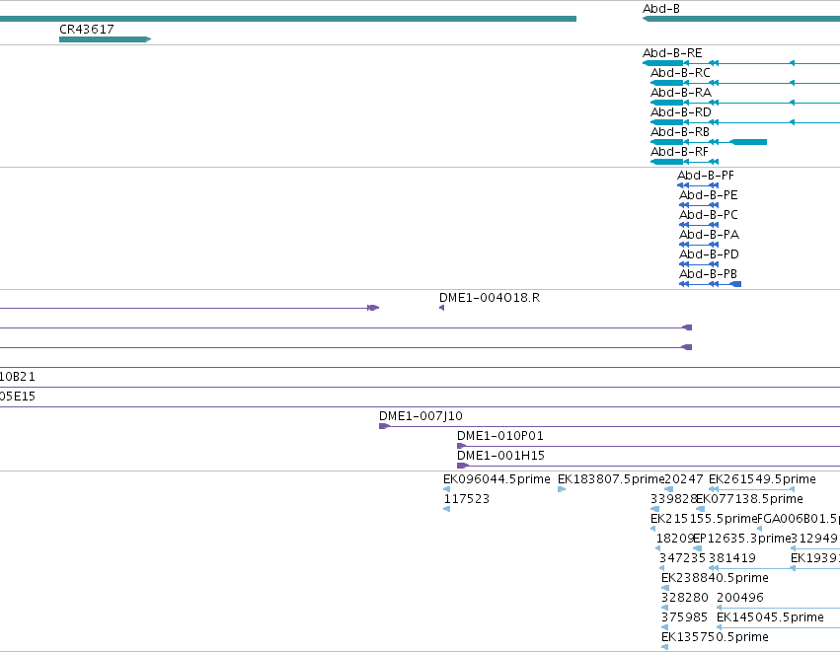
Task: Click the EK183807.5prime EST label
Action: 611,479
